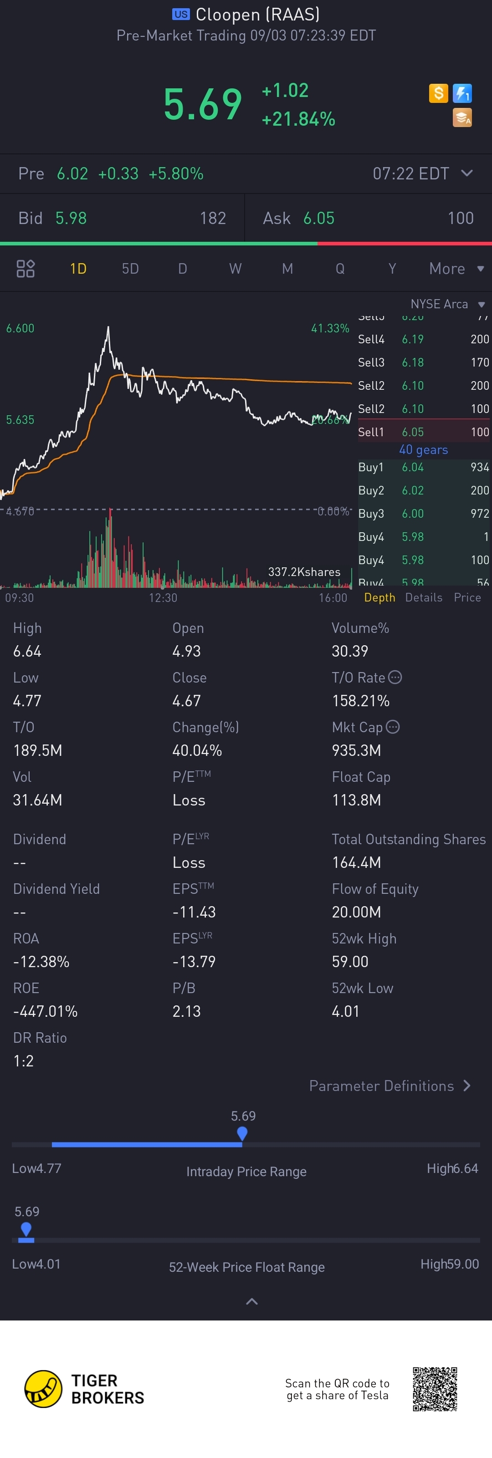
Task: Tap the orange dollar sign icon
Action: click(x=438, y=93)
